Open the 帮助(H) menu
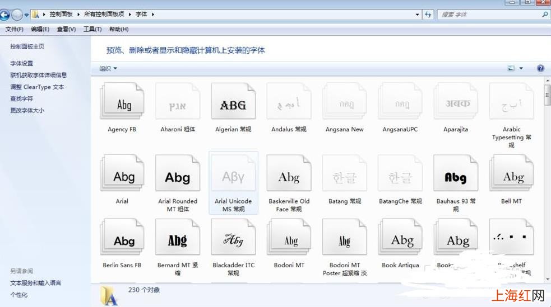 (x=119, y=29)
